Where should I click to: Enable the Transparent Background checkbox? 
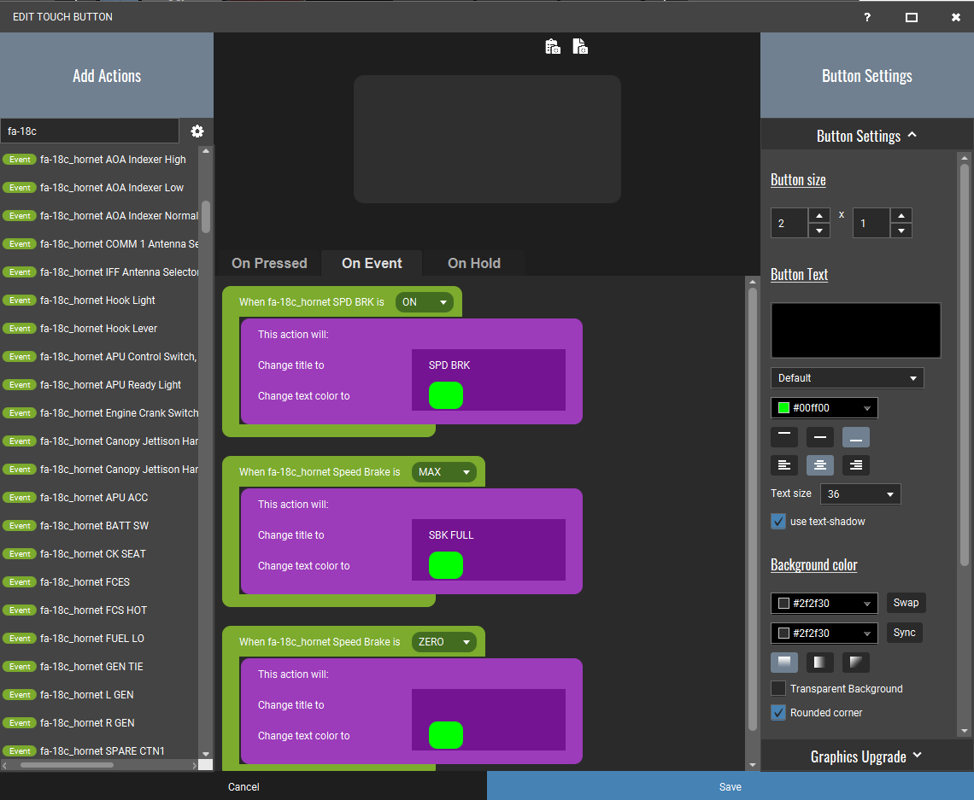pos(778,689)
